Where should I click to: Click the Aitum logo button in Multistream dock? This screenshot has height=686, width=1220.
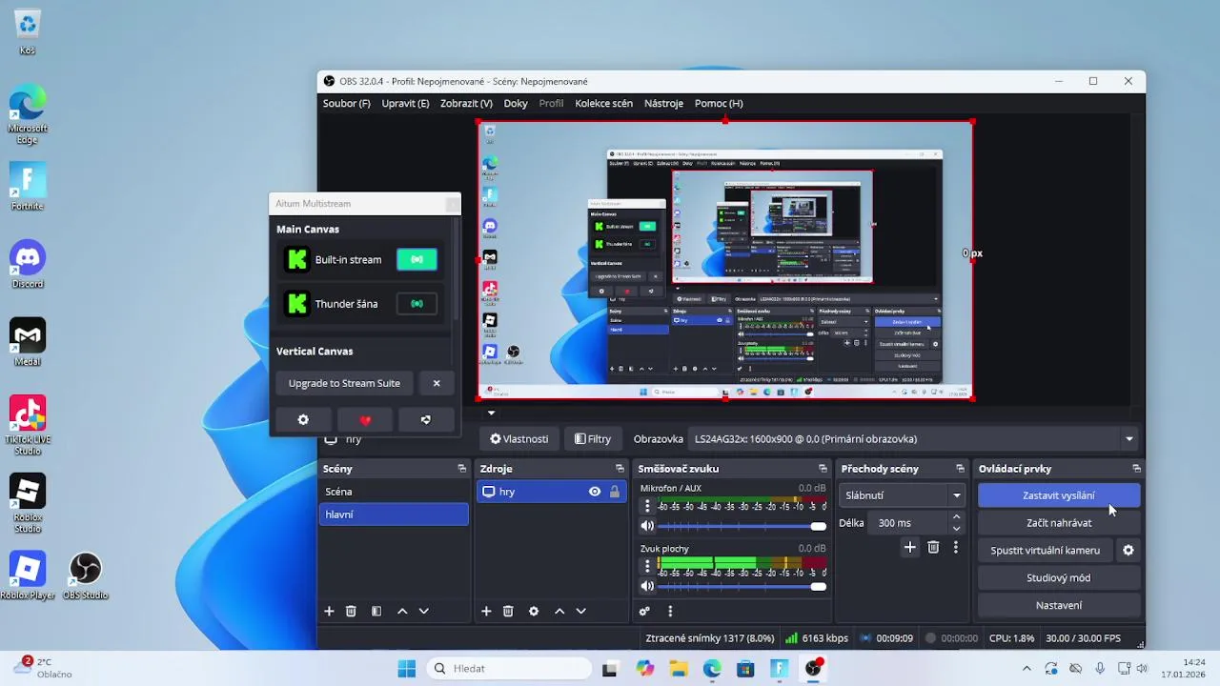426,419
